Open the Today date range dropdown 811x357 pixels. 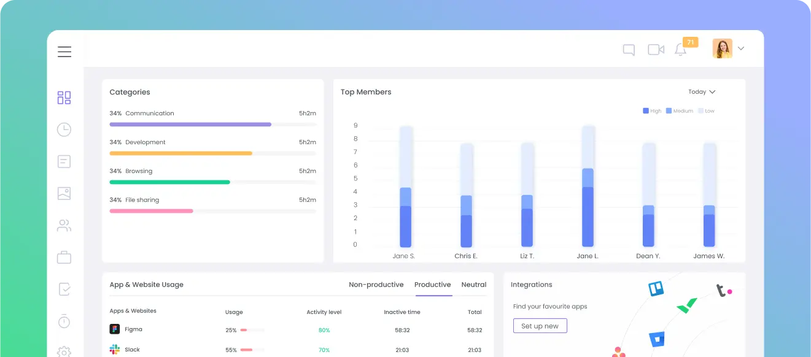click(x=701, y=91)
